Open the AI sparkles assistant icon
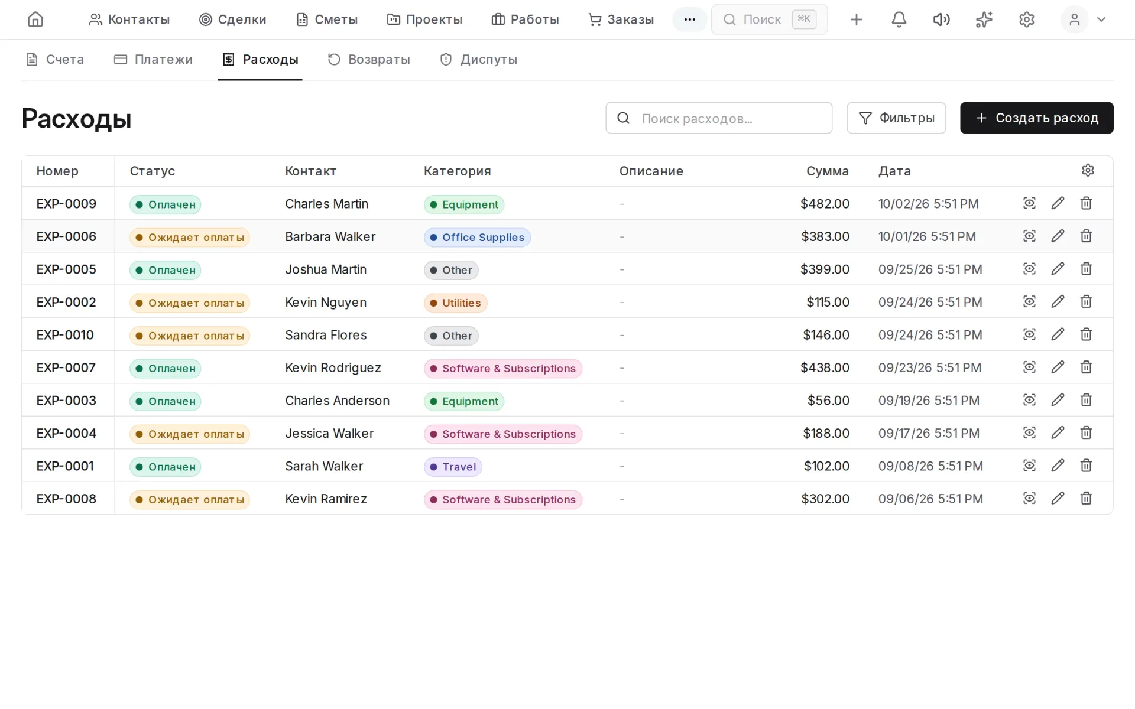The height and width of the screenshot is (709, 1135). pos(984,19)
